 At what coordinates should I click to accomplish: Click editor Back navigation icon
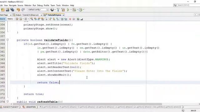pos(21,19)
